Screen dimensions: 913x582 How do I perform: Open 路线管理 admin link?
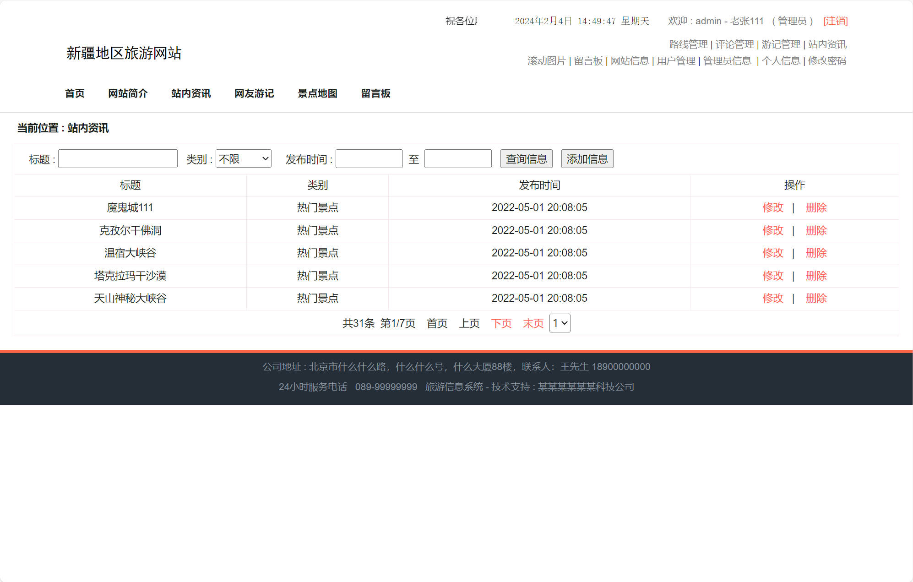[x=688, y=44]
